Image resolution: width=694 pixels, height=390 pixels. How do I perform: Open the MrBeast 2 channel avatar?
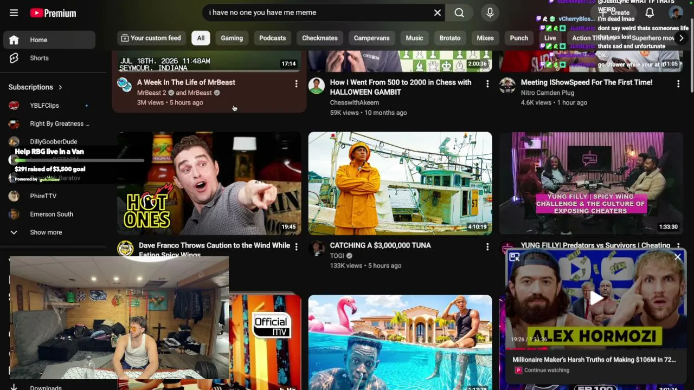tap(125, 85)
